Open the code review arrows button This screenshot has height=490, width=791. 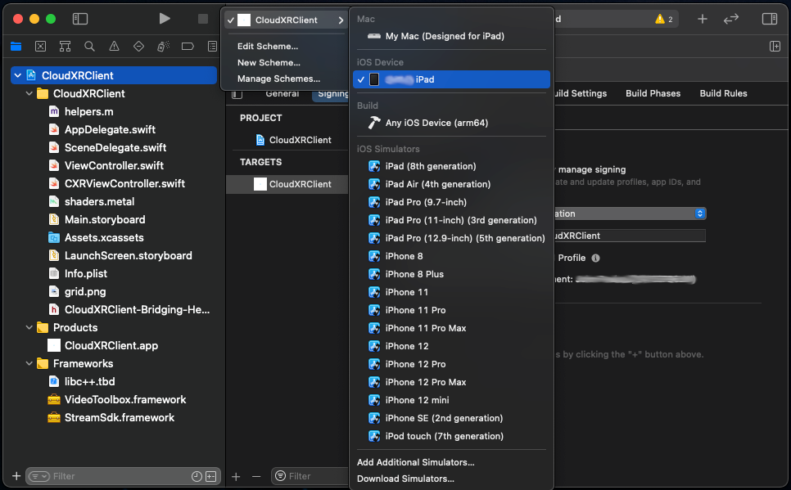[x=731, y=18]
